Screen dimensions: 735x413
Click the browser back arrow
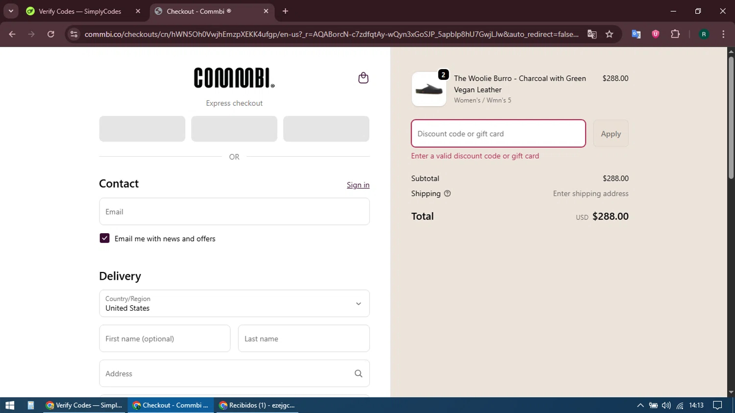pyautogui.click(x=12, y=34)
